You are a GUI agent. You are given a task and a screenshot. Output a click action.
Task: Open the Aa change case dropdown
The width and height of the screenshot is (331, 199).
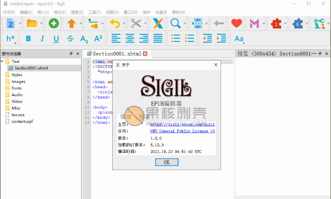point(239,39)
